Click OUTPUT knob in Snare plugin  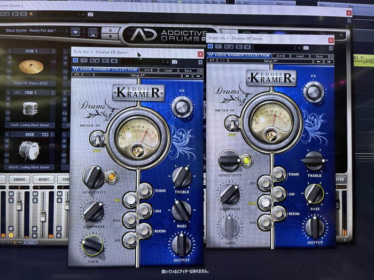(x=315, y=227)
